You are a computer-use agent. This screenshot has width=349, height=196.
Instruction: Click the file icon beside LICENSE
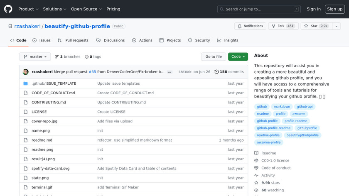click(26, 112)
